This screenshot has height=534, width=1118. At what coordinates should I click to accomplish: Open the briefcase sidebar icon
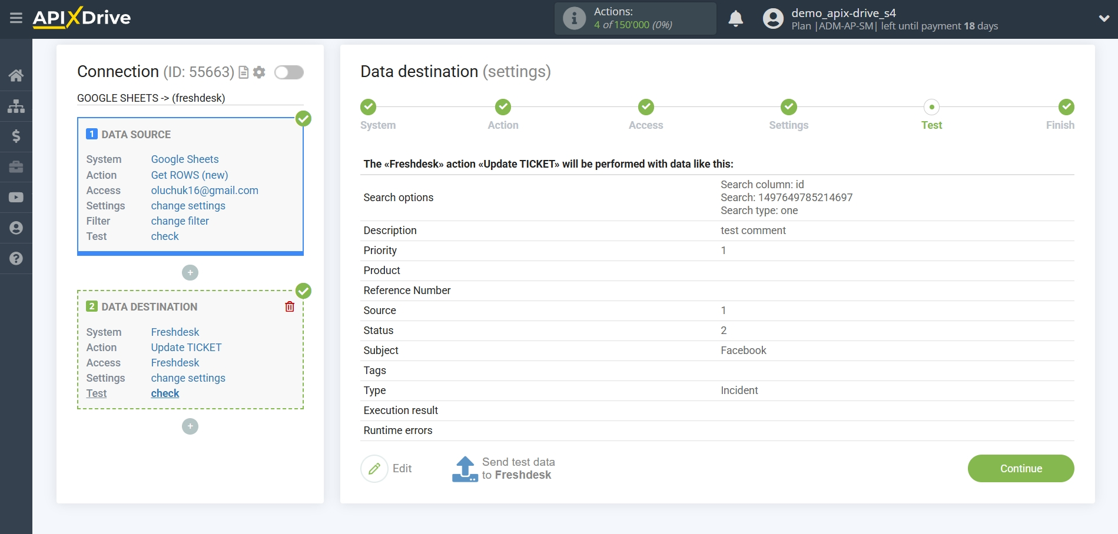16,167
